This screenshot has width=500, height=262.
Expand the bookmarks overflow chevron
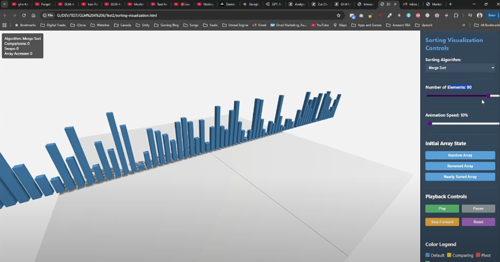point(464,25)
